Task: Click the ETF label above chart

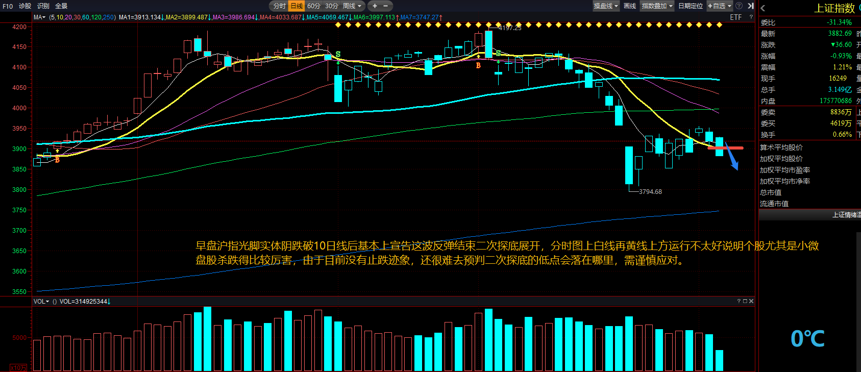Action: 735,17
